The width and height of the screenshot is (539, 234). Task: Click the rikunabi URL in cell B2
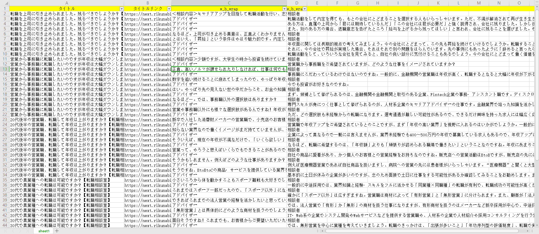pos(148,14)
